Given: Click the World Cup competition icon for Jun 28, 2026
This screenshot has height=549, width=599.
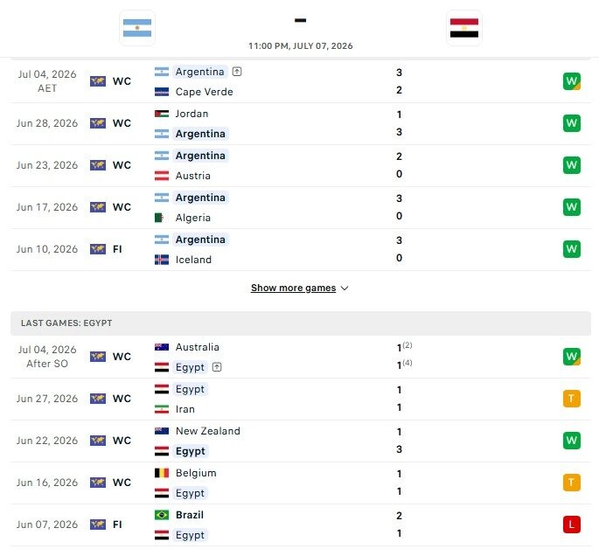Looking at the screenshot, I should click(x=98, y=123).
